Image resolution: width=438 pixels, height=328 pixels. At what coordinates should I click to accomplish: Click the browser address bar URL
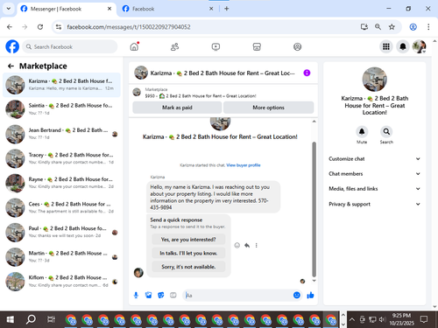click(x=129, y=27)
